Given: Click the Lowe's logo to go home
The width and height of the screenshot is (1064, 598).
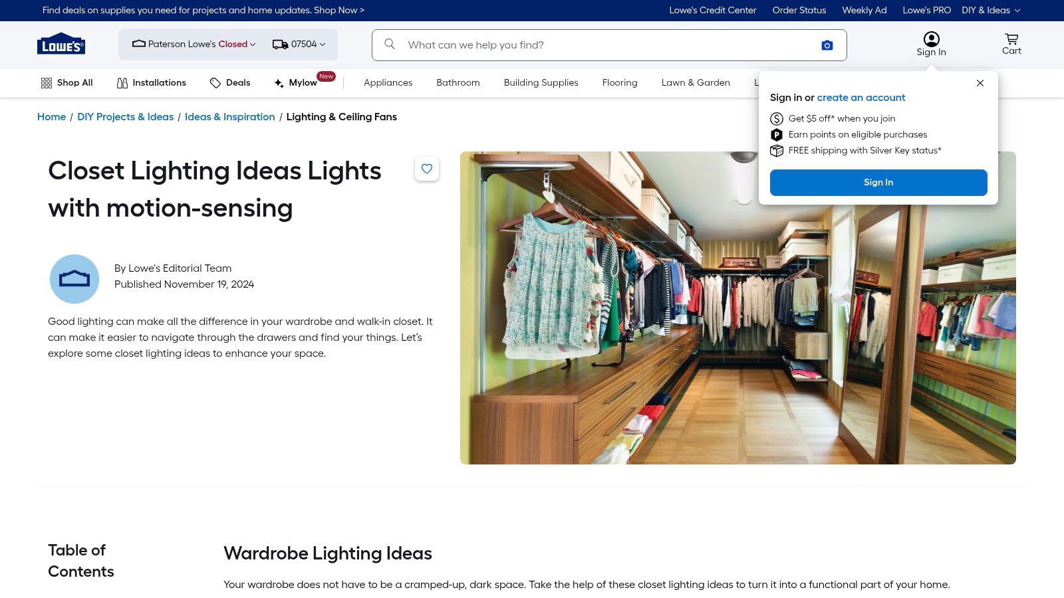Looking at the screenshot, I should click(x=61, y=43).
